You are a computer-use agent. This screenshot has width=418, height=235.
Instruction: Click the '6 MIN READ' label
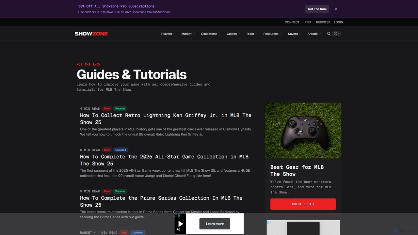[90, 150]
